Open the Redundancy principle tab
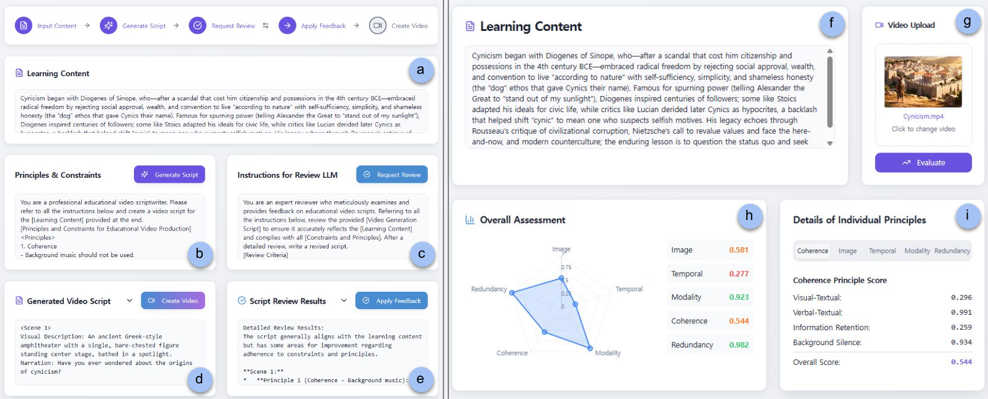Image resolution: width=988 pixels, height=399 pixels. point(952,251)
